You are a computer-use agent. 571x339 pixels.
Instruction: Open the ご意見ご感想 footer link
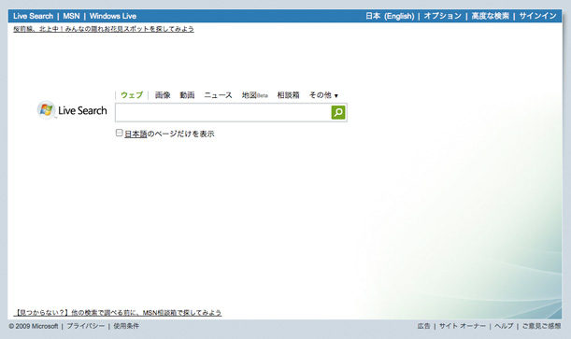click(541, 326)
